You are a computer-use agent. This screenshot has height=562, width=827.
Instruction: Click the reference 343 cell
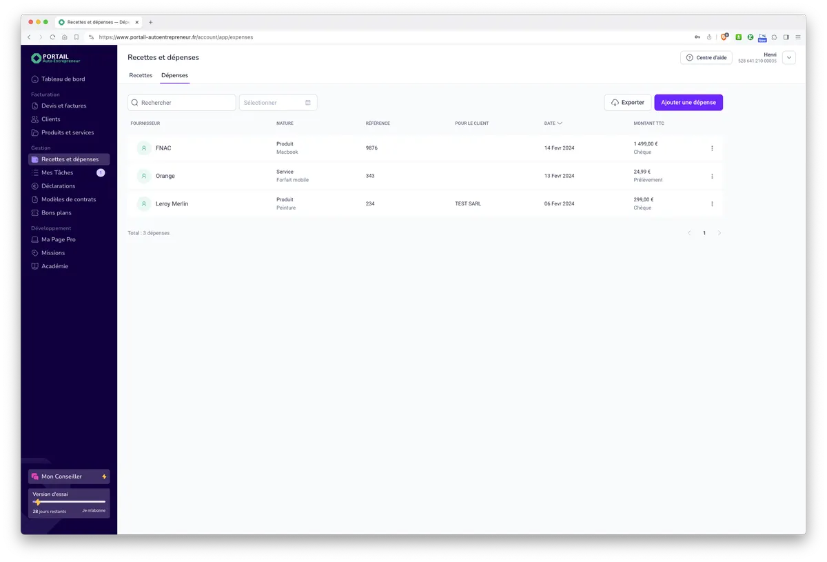pyautogui.click(x=370, y=176)
